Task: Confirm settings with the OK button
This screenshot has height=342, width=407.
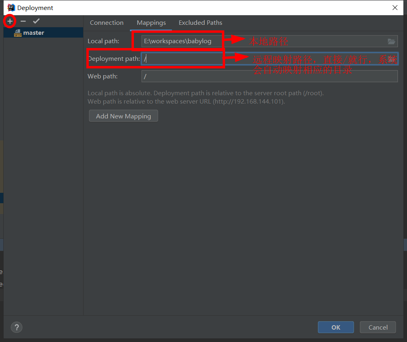Action: pos(335,327)
